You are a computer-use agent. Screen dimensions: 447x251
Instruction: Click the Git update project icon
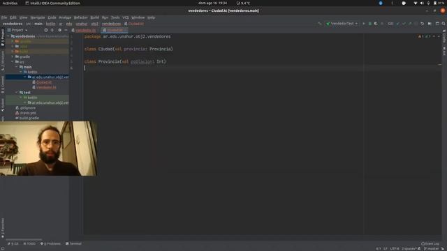click(x=398, y=24)
